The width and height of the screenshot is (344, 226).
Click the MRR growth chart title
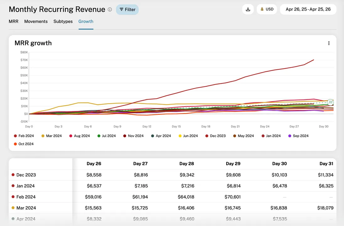(33, 43)
